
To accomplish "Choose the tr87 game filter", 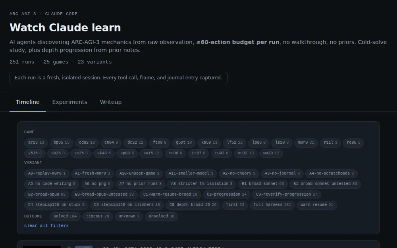I will click(198, 153).
